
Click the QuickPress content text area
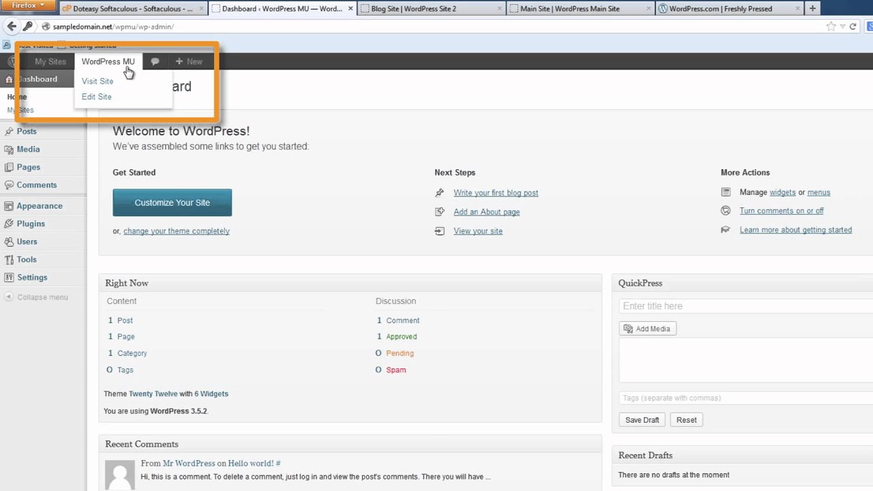pos(745,361)
